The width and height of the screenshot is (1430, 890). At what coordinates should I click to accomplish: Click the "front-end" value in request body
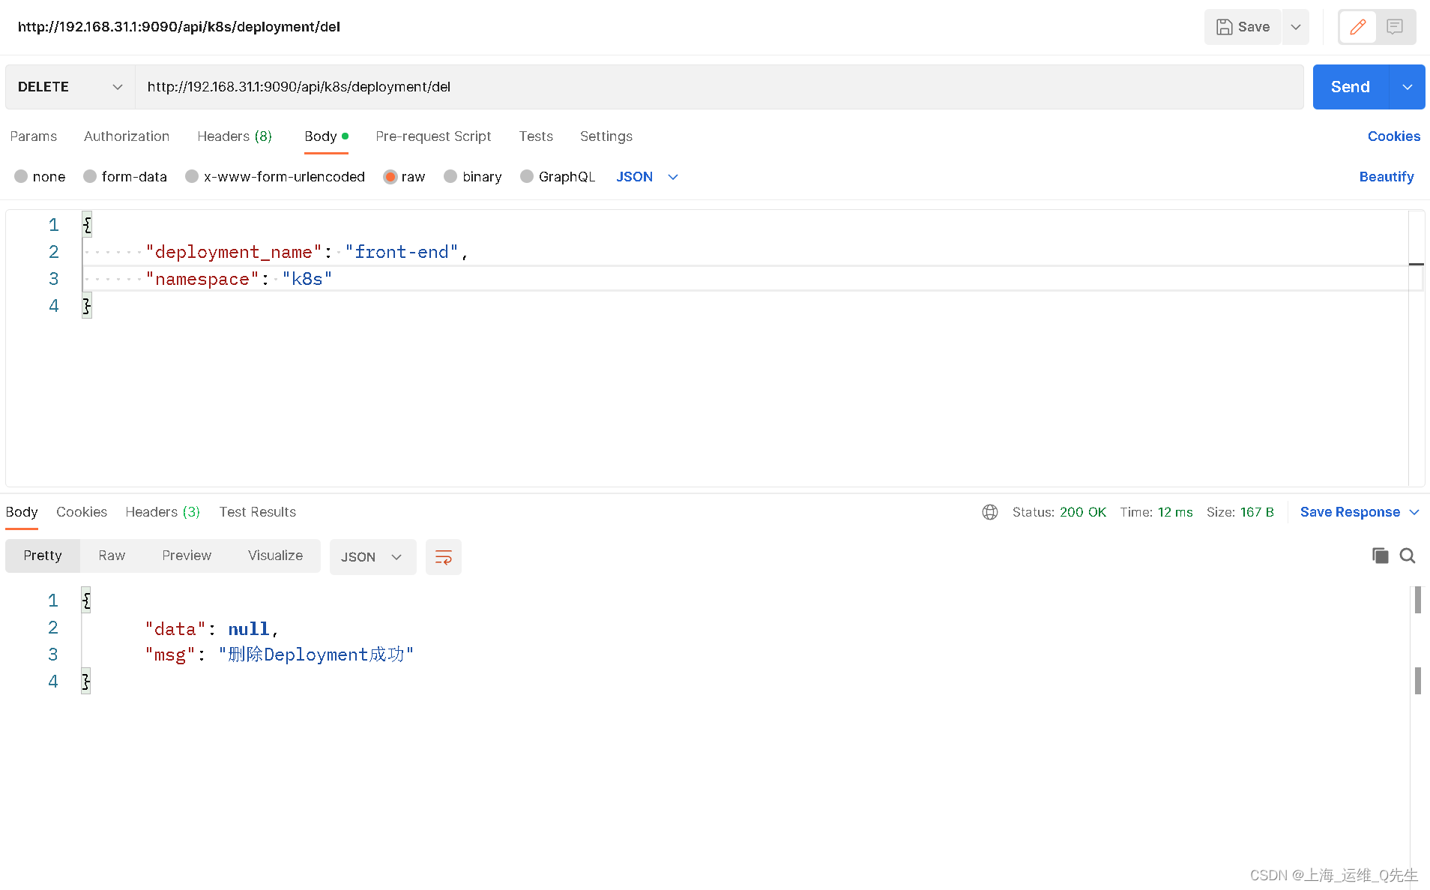pos(402,252)
